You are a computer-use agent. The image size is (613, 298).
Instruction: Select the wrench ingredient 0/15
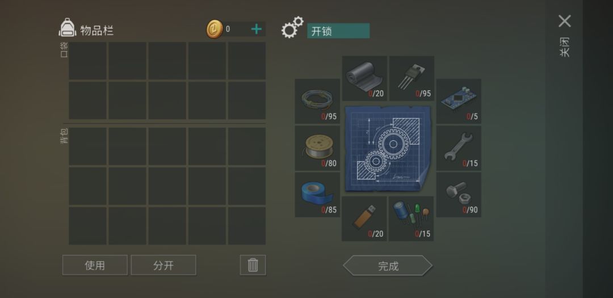click(459, 148)
